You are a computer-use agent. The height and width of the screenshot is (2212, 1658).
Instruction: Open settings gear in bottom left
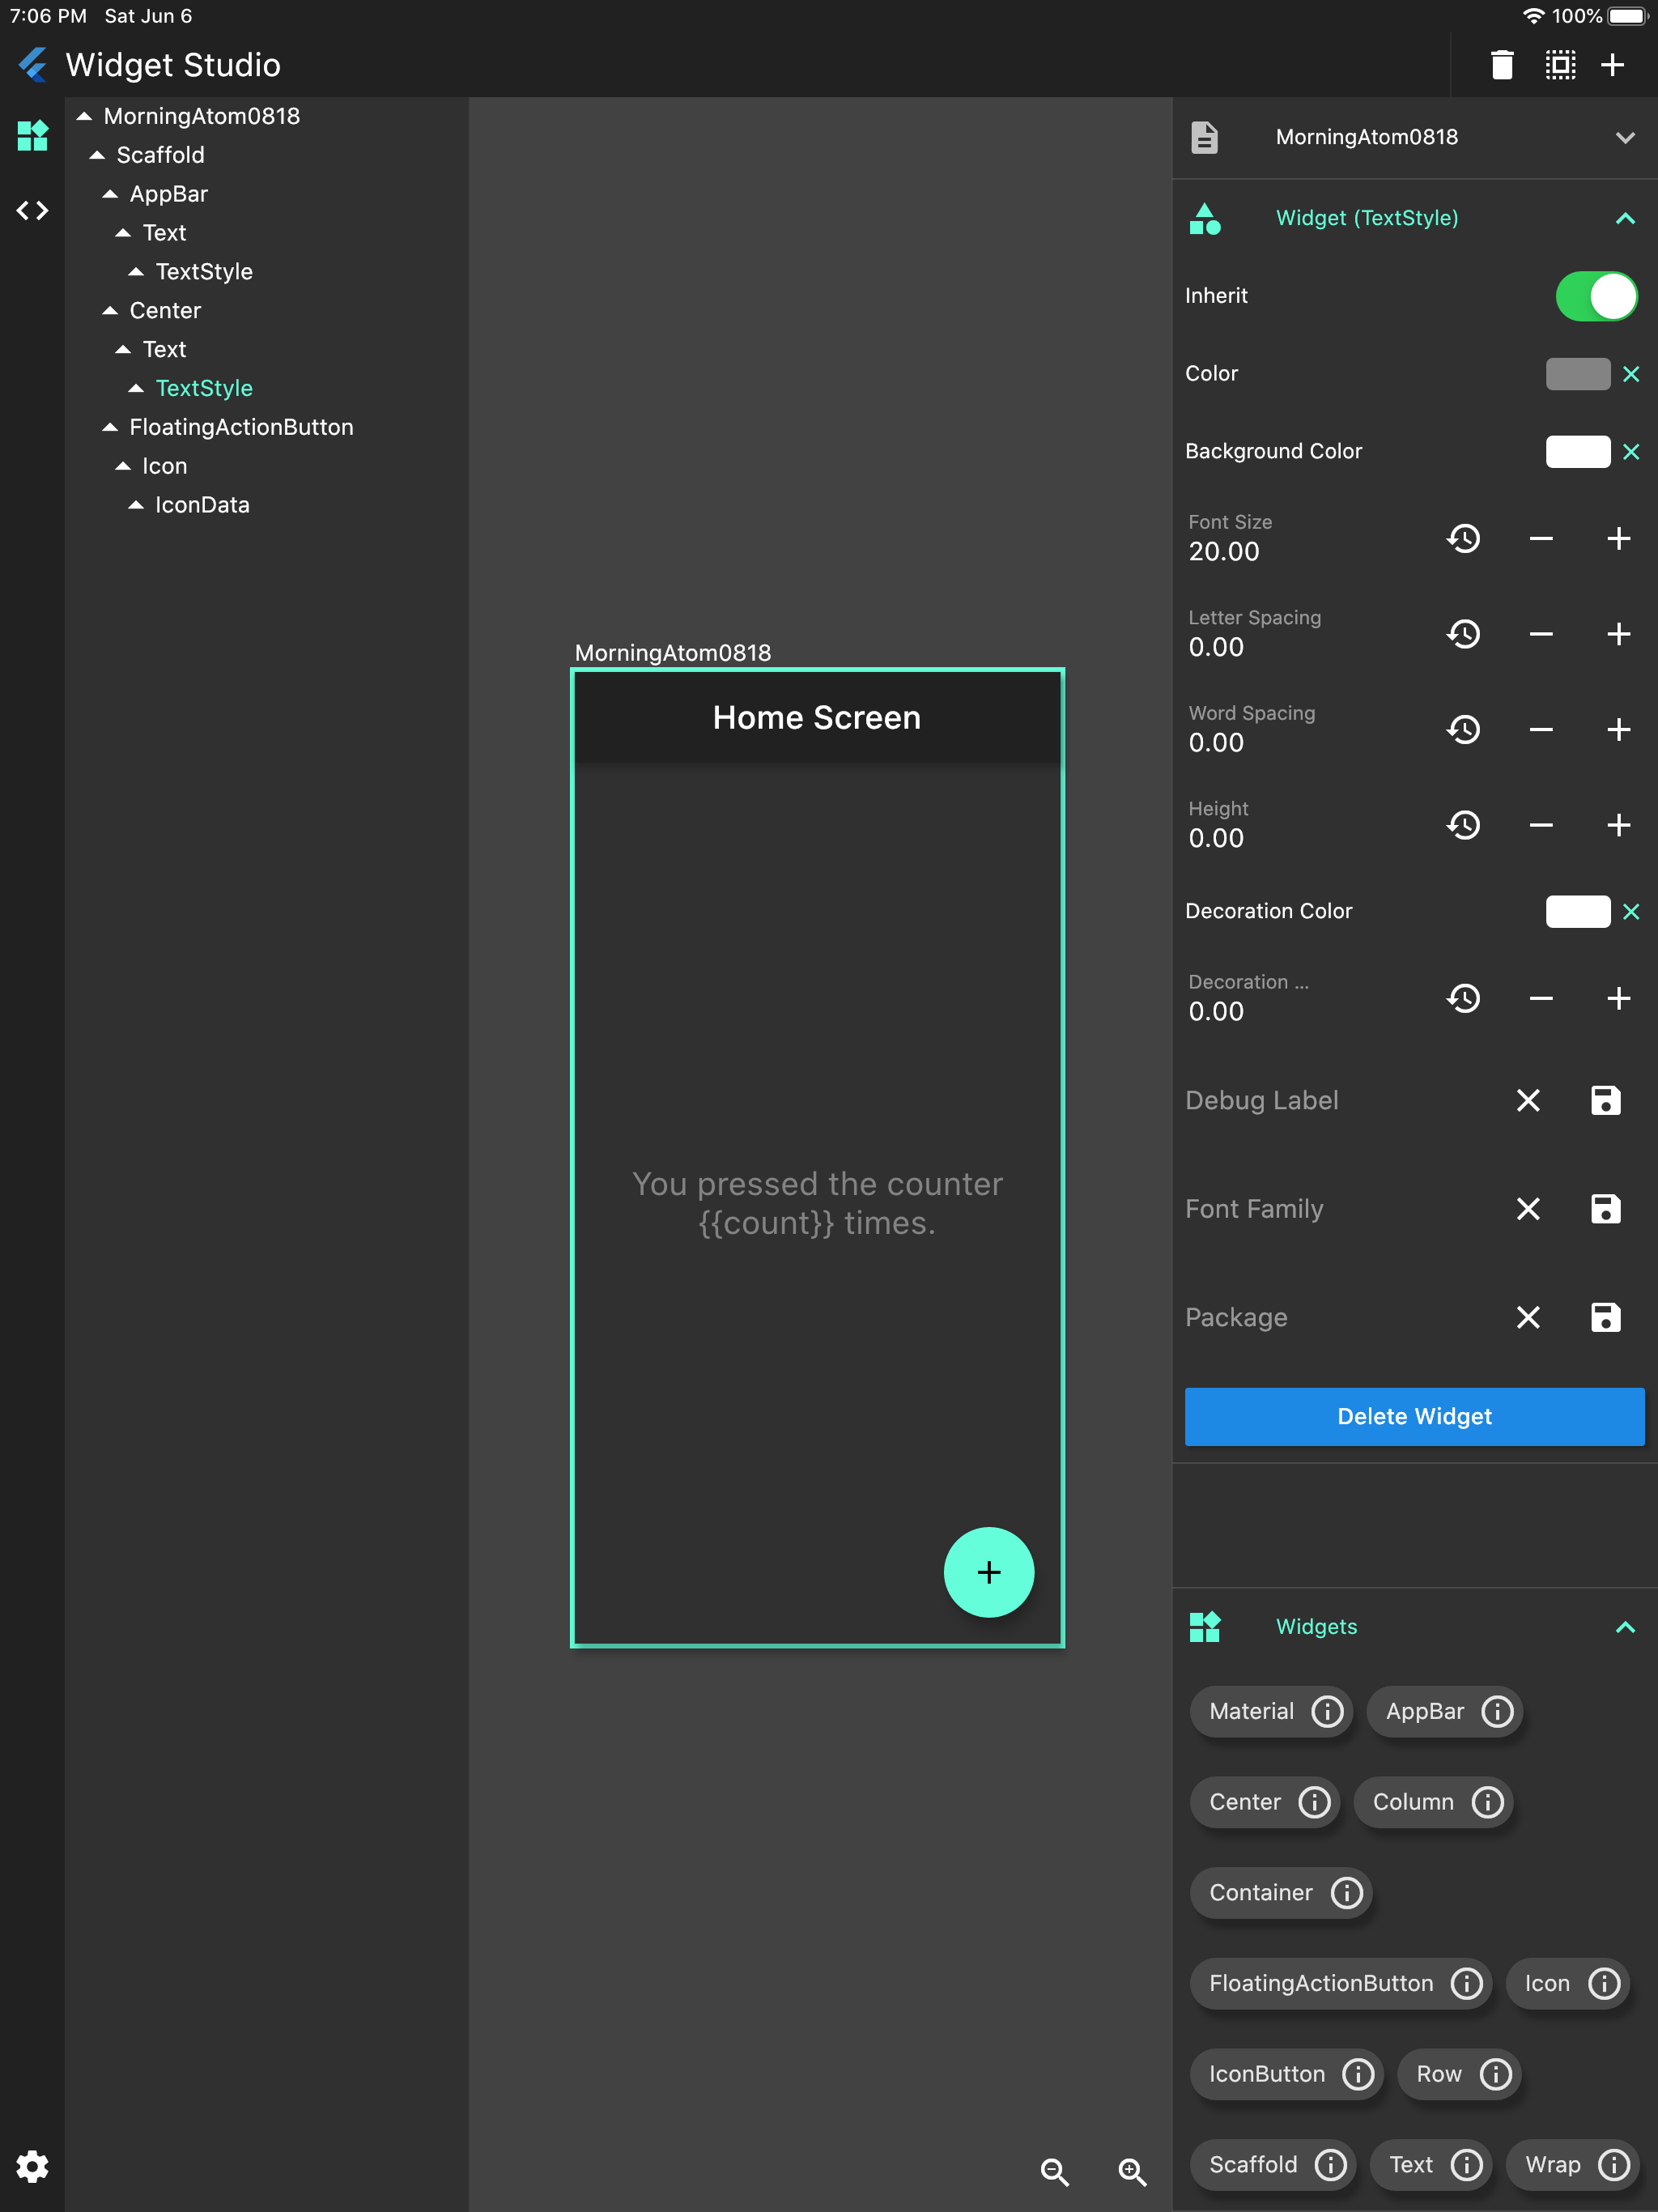click(32, 2167)
